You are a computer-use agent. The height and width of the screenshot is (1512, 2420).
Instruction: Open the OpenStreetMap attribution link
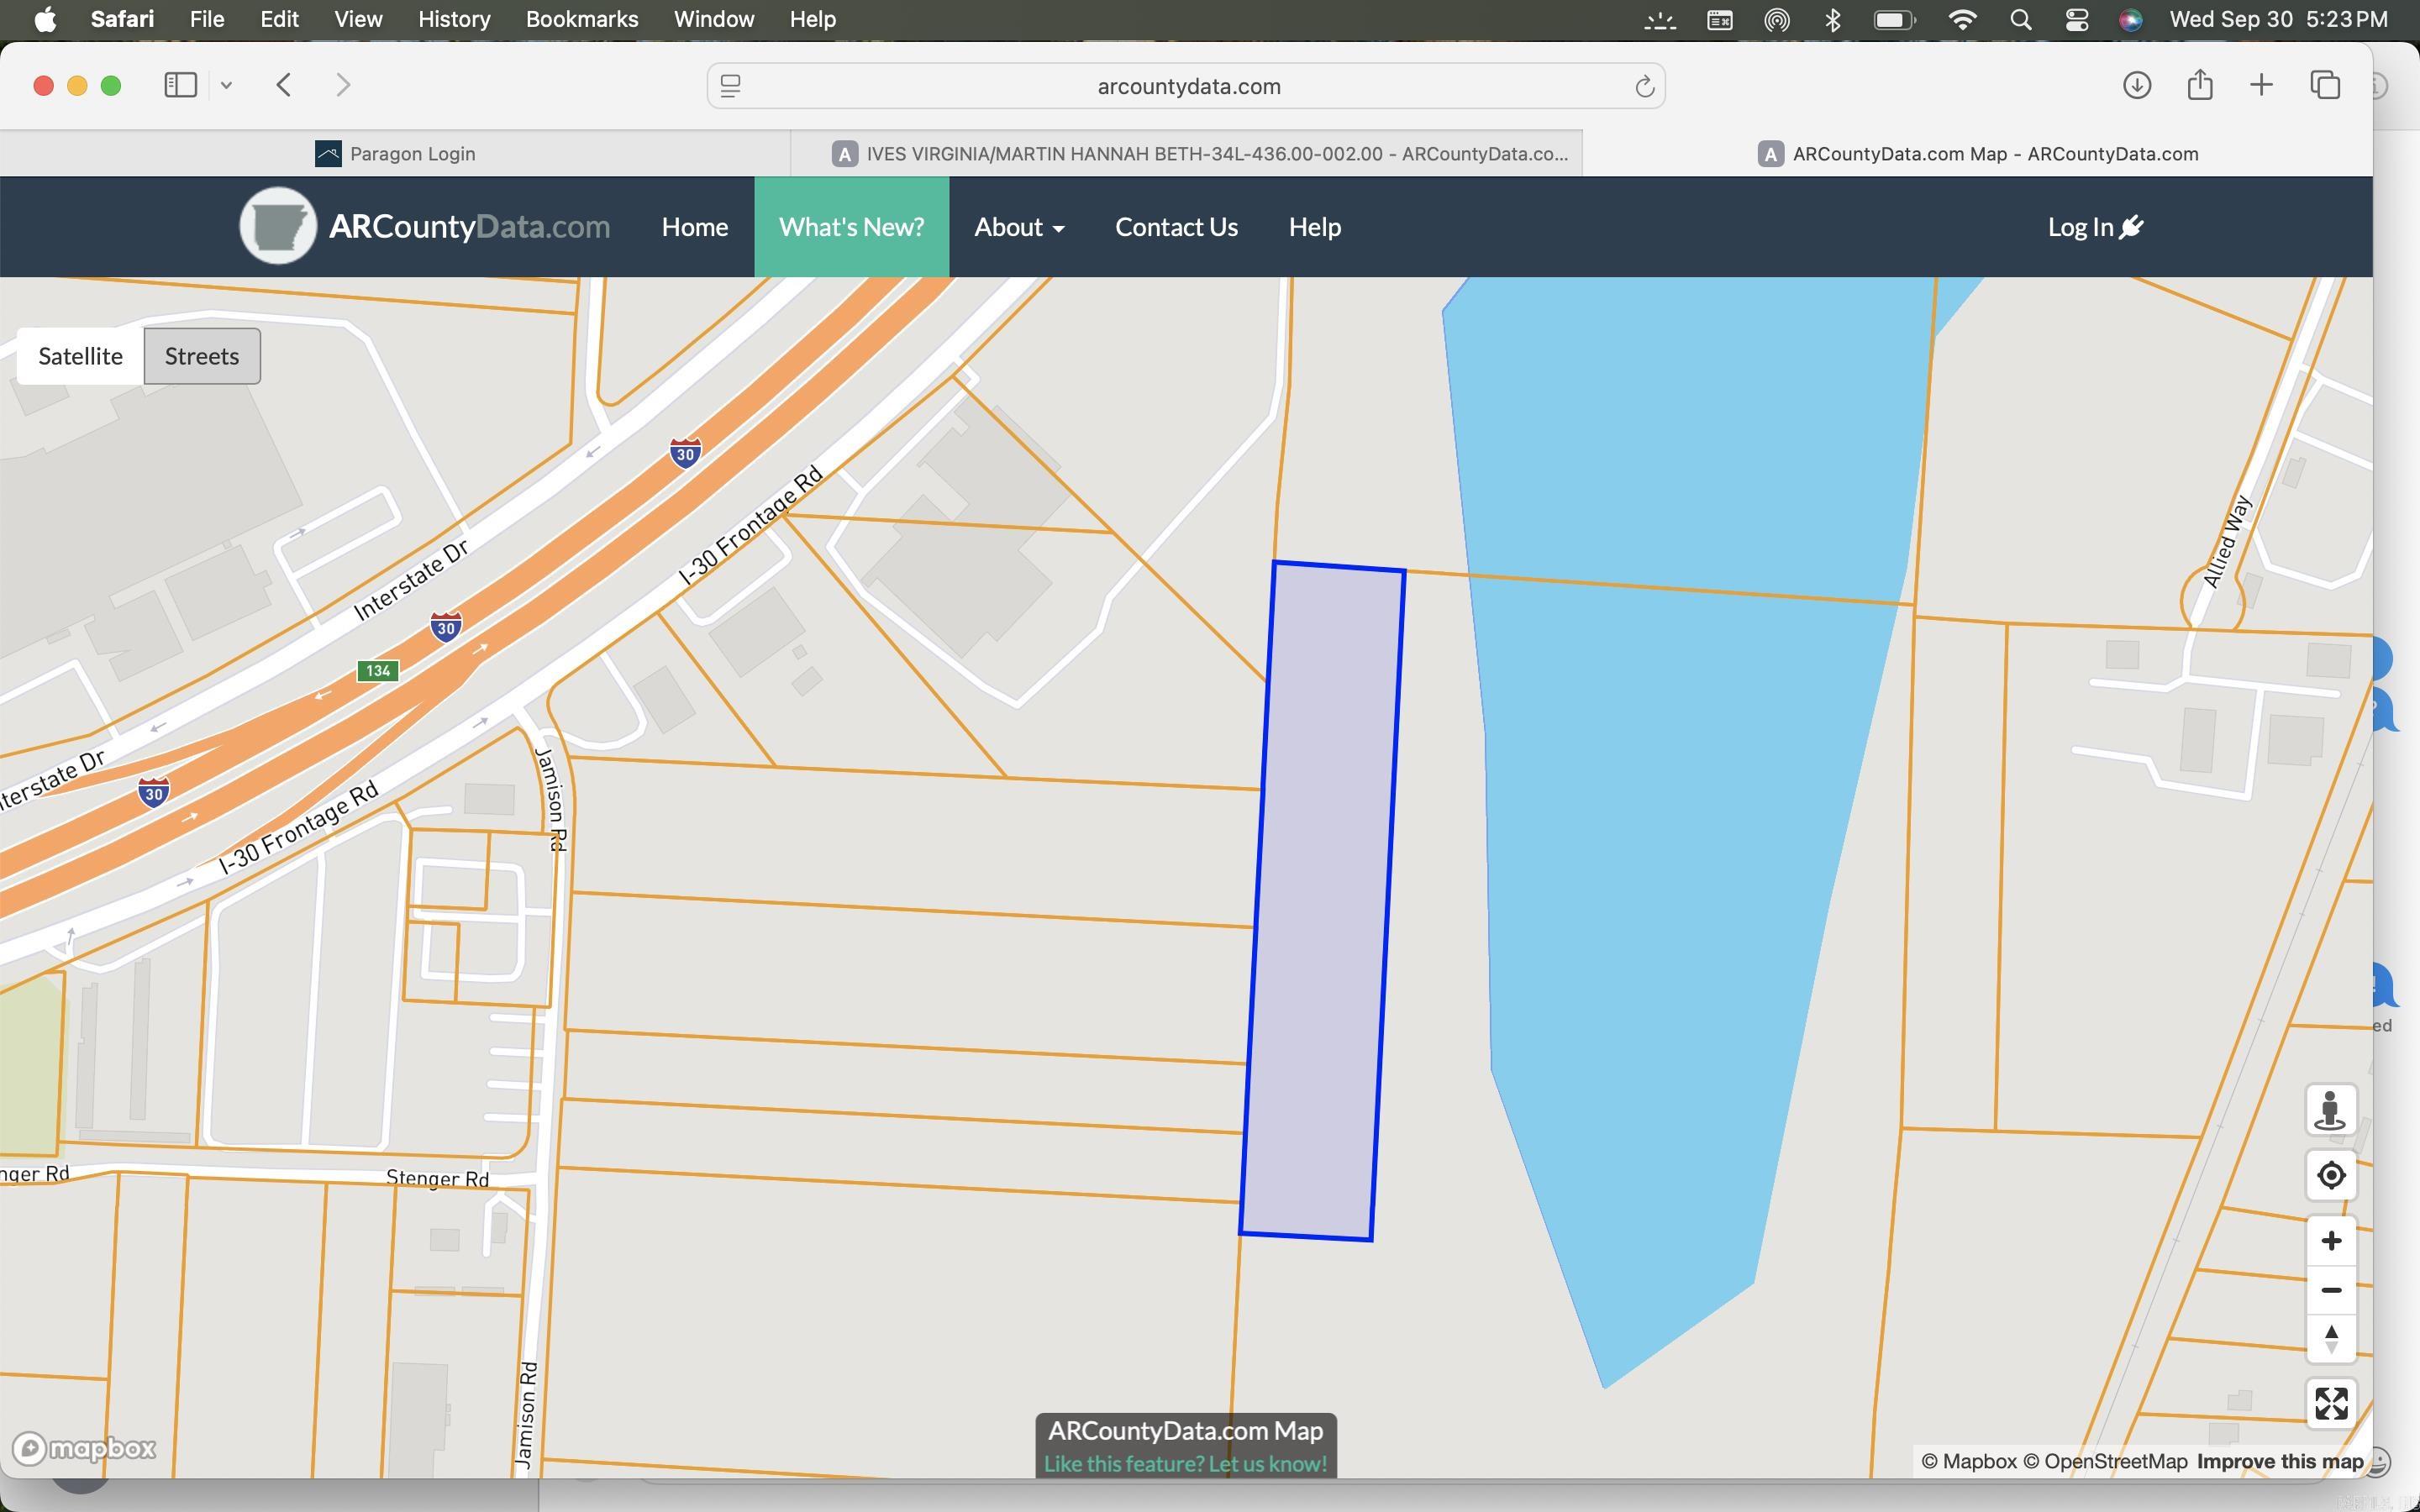pos(2104,1461)
